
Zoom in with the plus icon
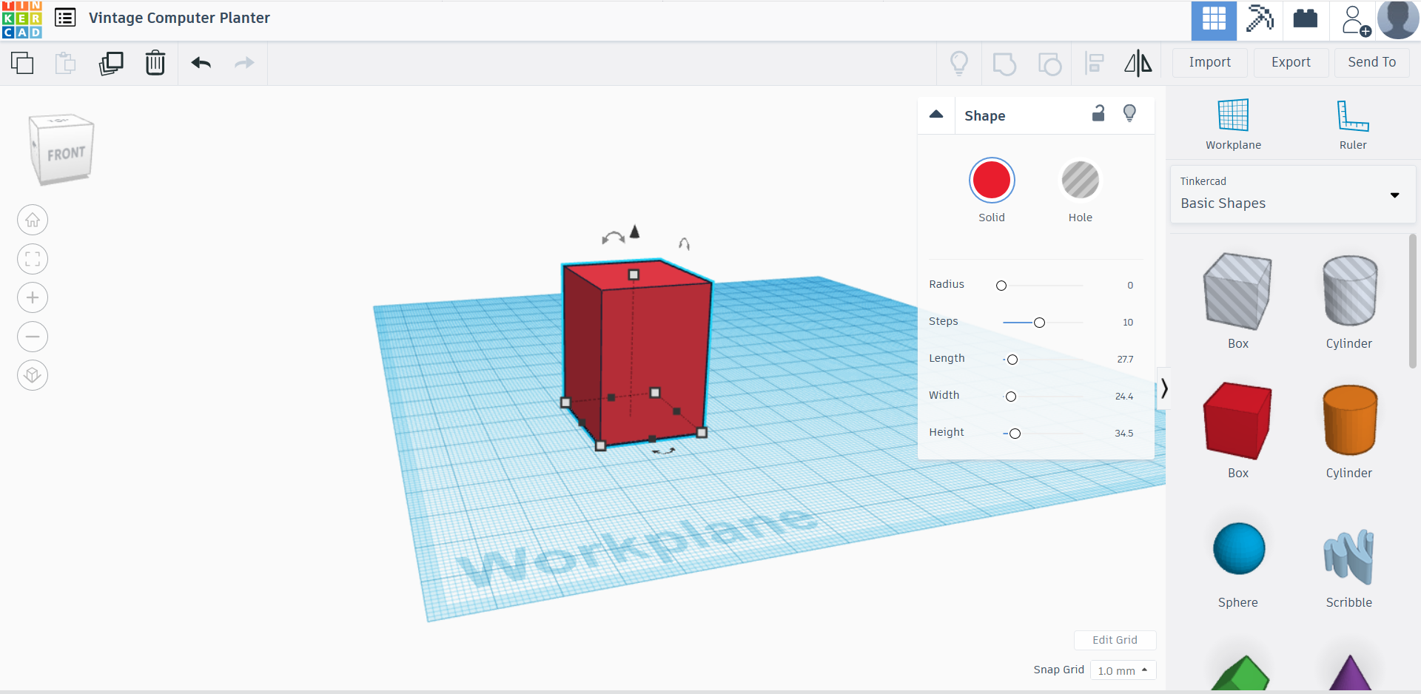[33, 297]
